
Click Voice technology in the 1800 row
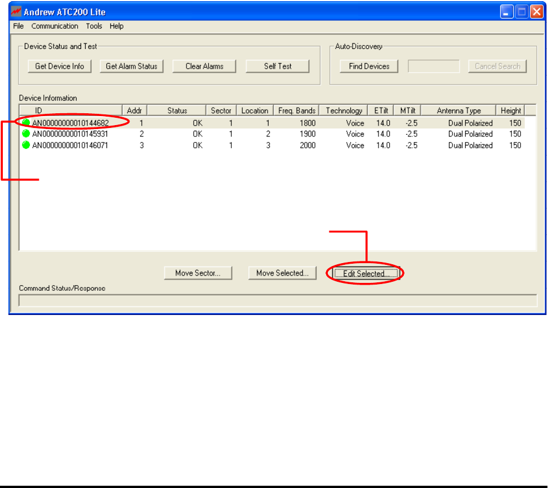(355, 123)
